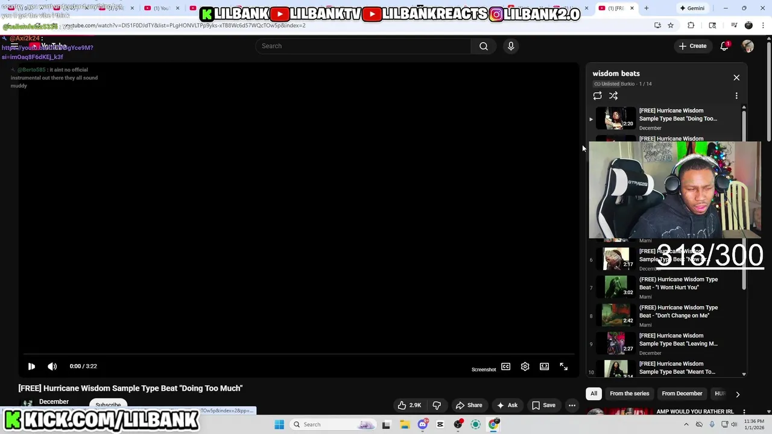Open CapCut from the taskbar

pyautogui.click(x=440, y=424)
